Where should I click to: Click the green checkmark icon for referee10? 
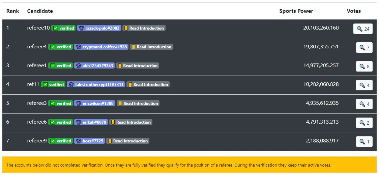click(56, 28)
